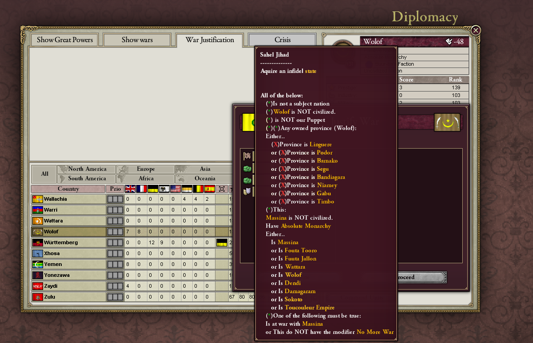Toggle influence priority for Wolof
The image size is (533, 343).
pyautogui.click(x=114, y=232)
